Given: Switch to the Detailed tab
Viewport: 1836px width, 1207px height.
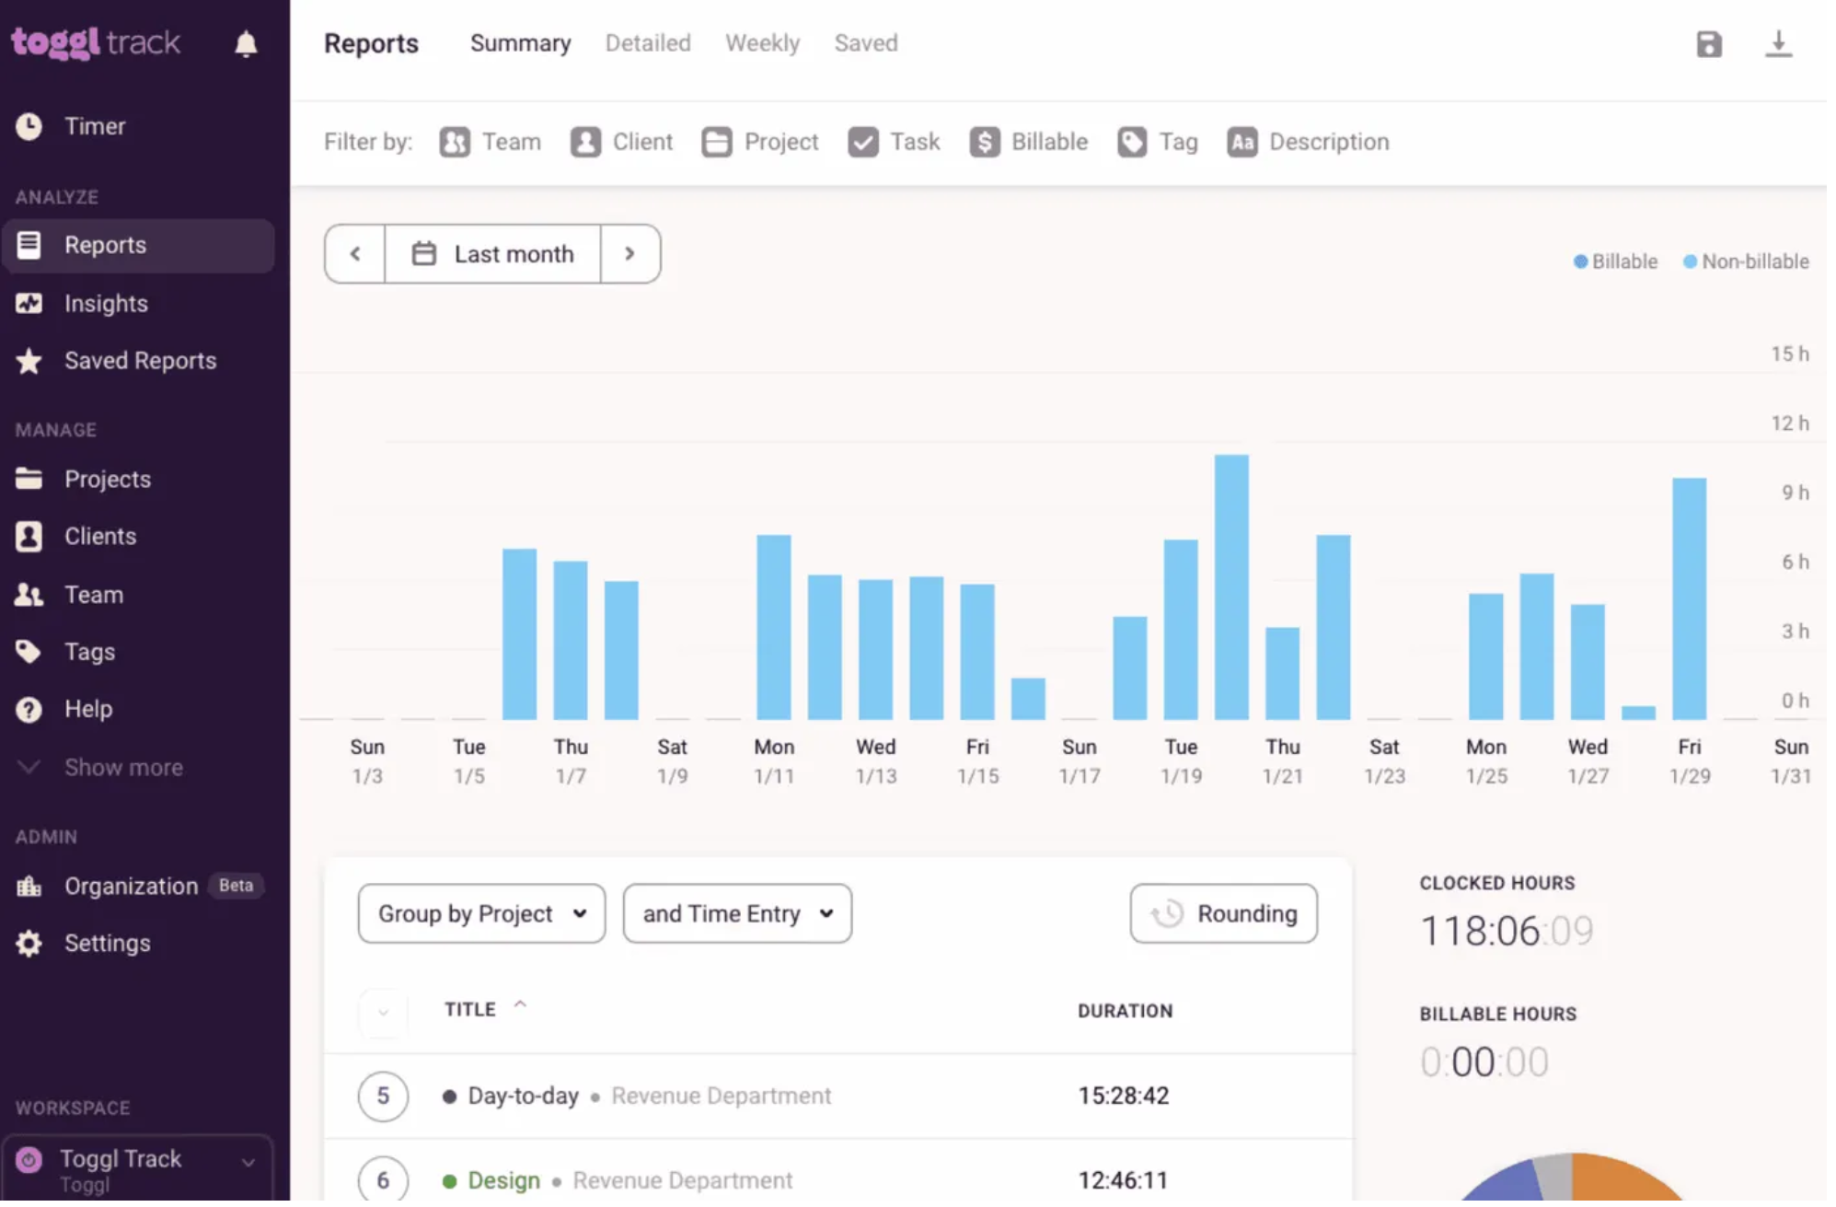Looking at the screenshot, I should (648, 43).
